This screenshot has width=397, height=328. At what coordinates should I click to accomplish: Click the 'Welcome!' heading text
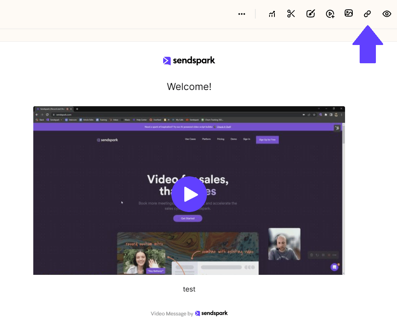coord(189,87)
